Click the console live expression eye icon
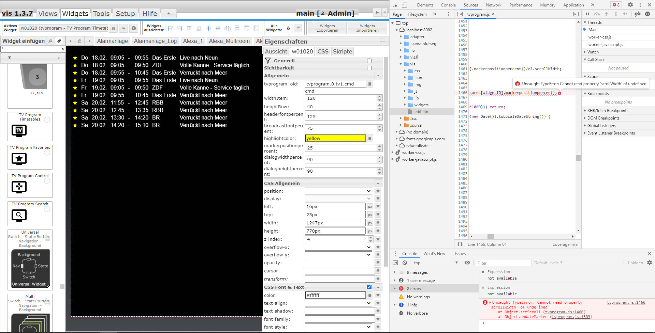This screenshot has height=333, width=655. point(467,263)
